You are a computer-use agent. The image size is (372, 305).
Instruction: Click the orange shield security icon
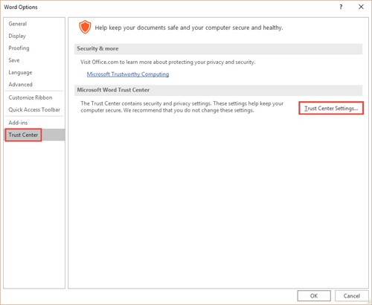[x=85, y=27]
